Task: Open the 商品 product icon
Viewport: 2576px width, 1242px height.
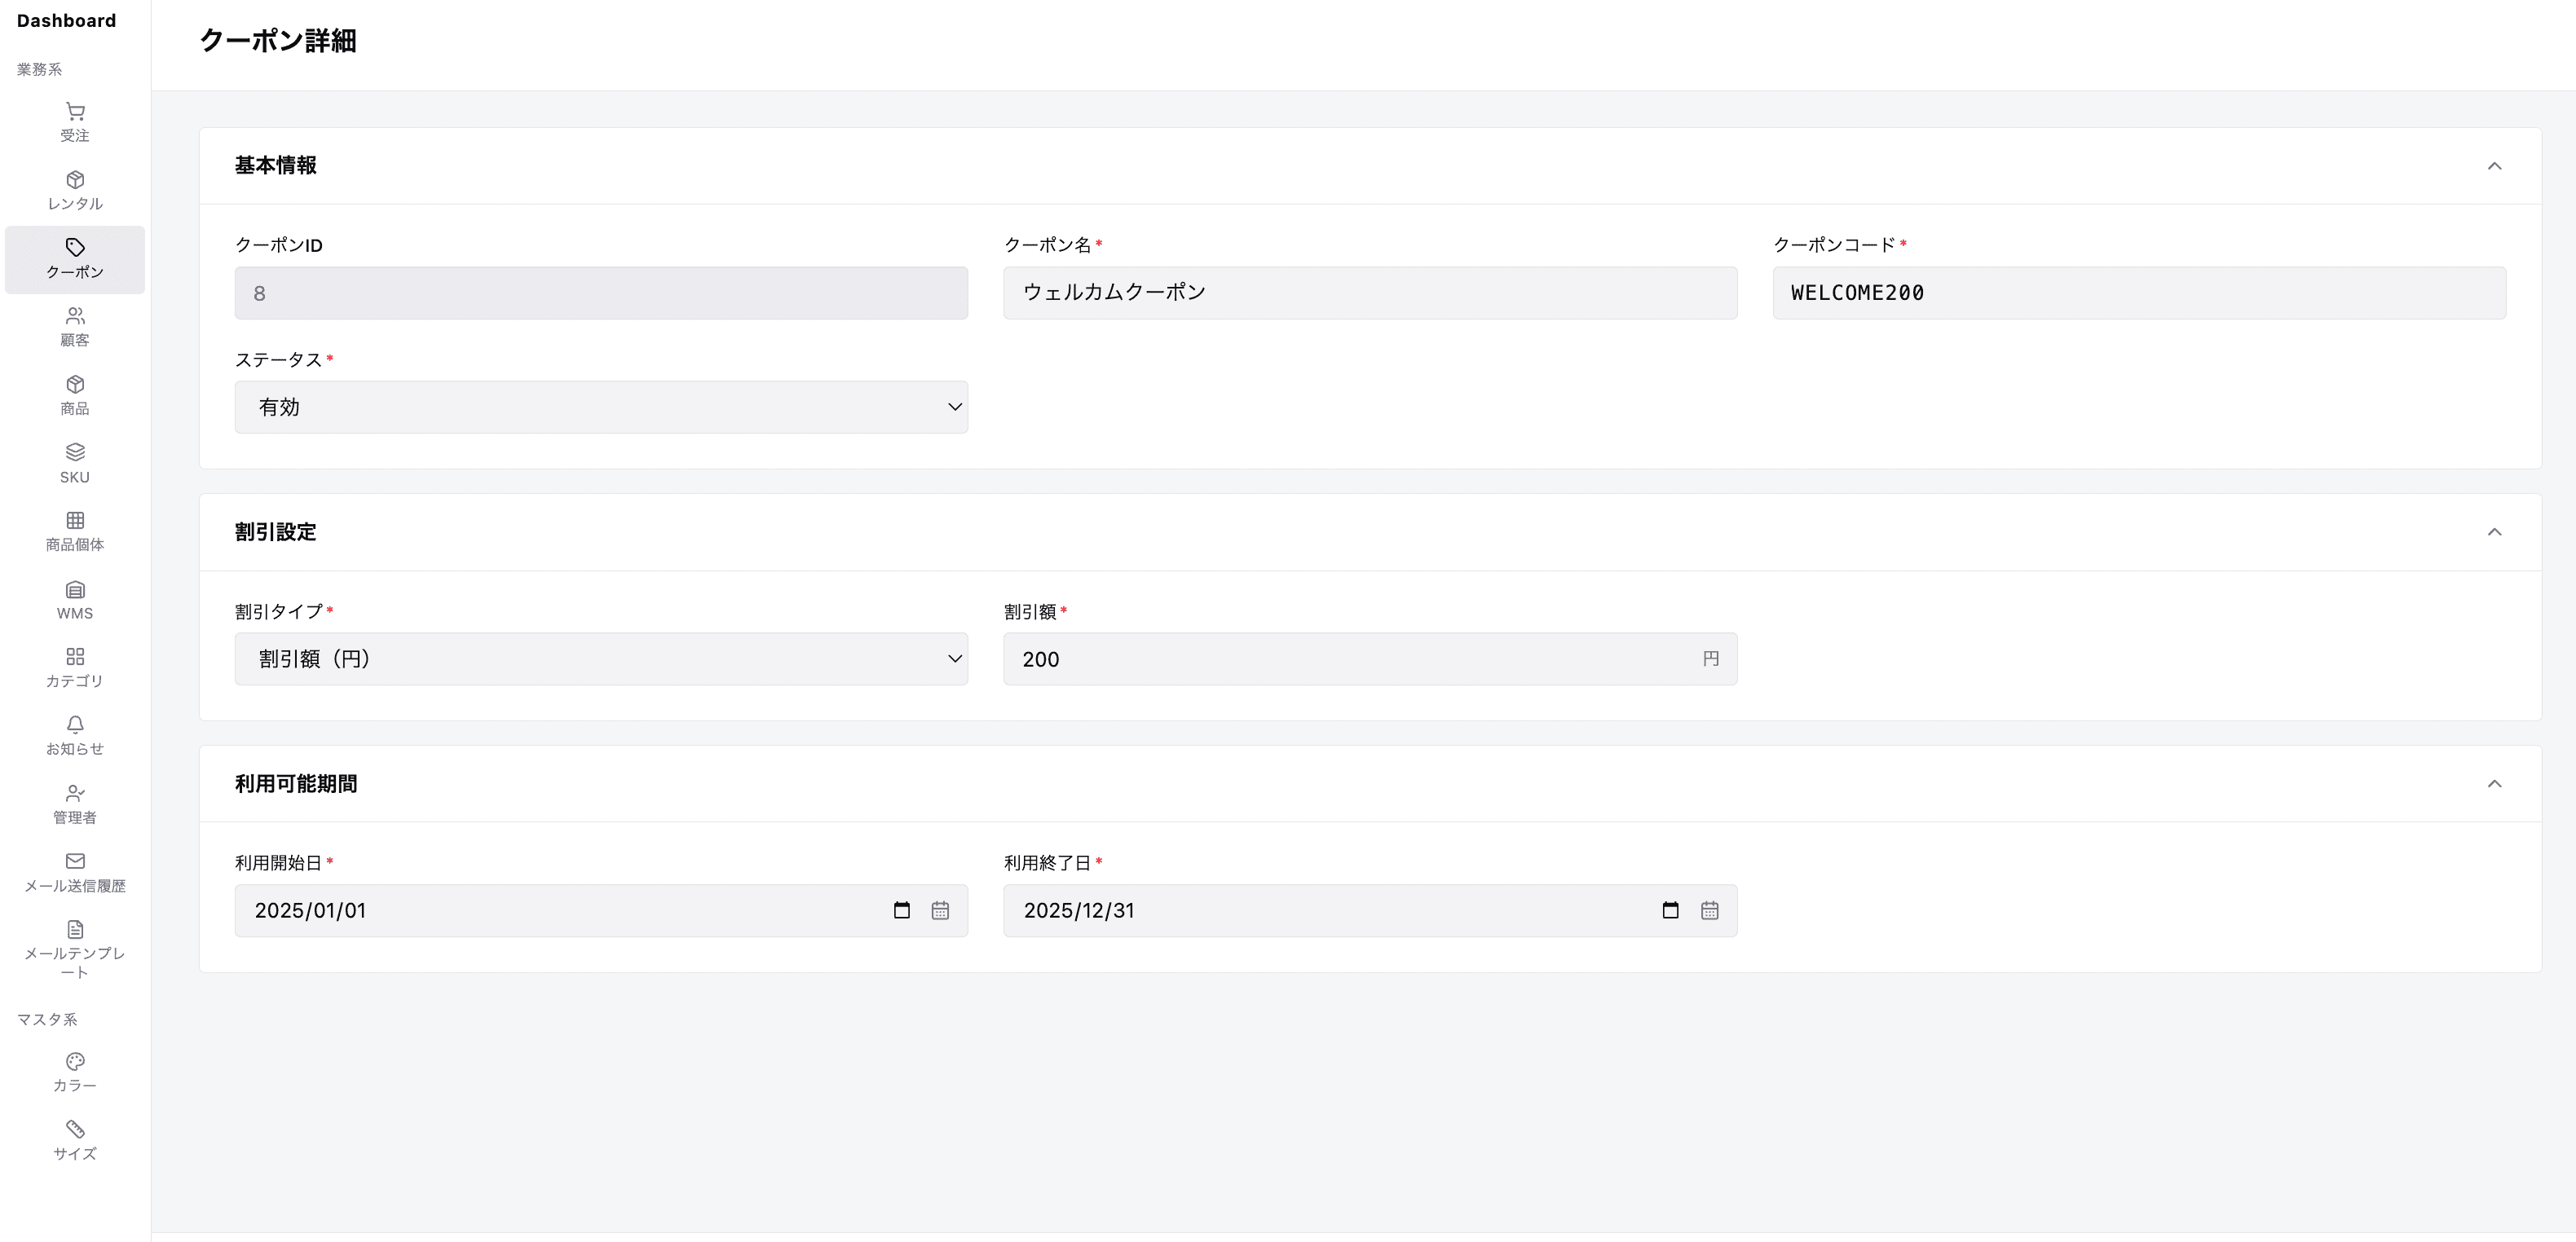Action: click(x=75, y=384)
